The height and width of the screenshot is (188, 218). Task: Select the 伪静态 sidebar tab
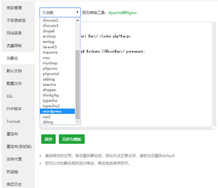(18, 58)
